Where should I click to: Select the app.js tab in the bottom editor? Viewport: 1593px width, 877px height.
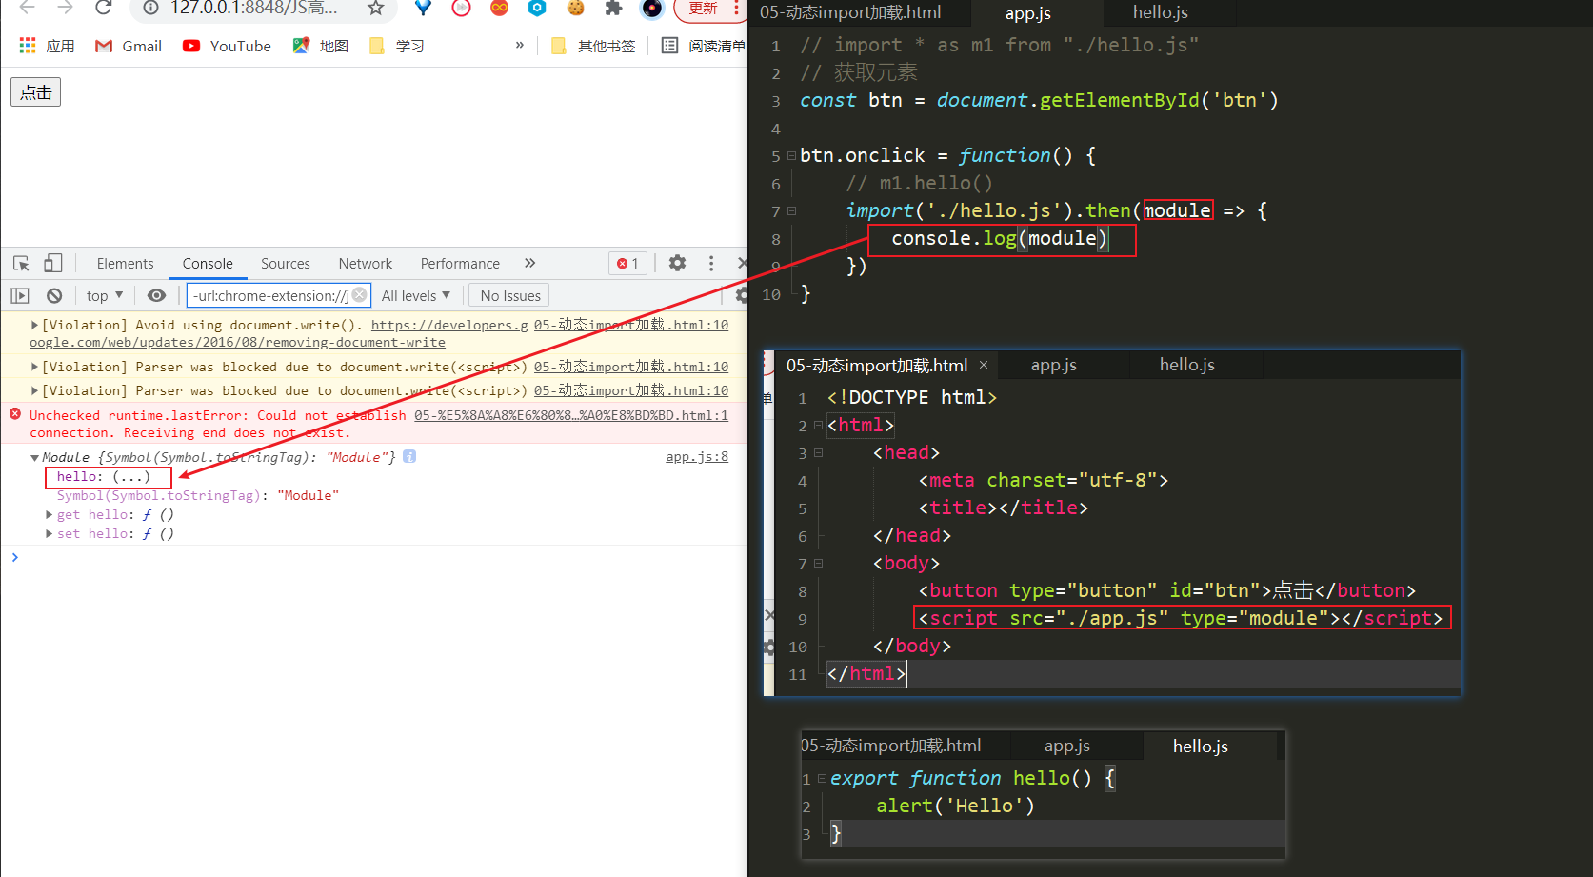click(x=1067, y=746)
